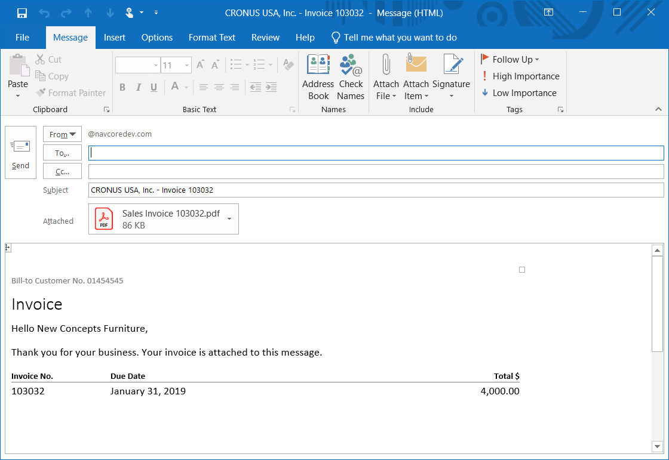Click the To... recipients button
The image size is (669, 460).
62,153
